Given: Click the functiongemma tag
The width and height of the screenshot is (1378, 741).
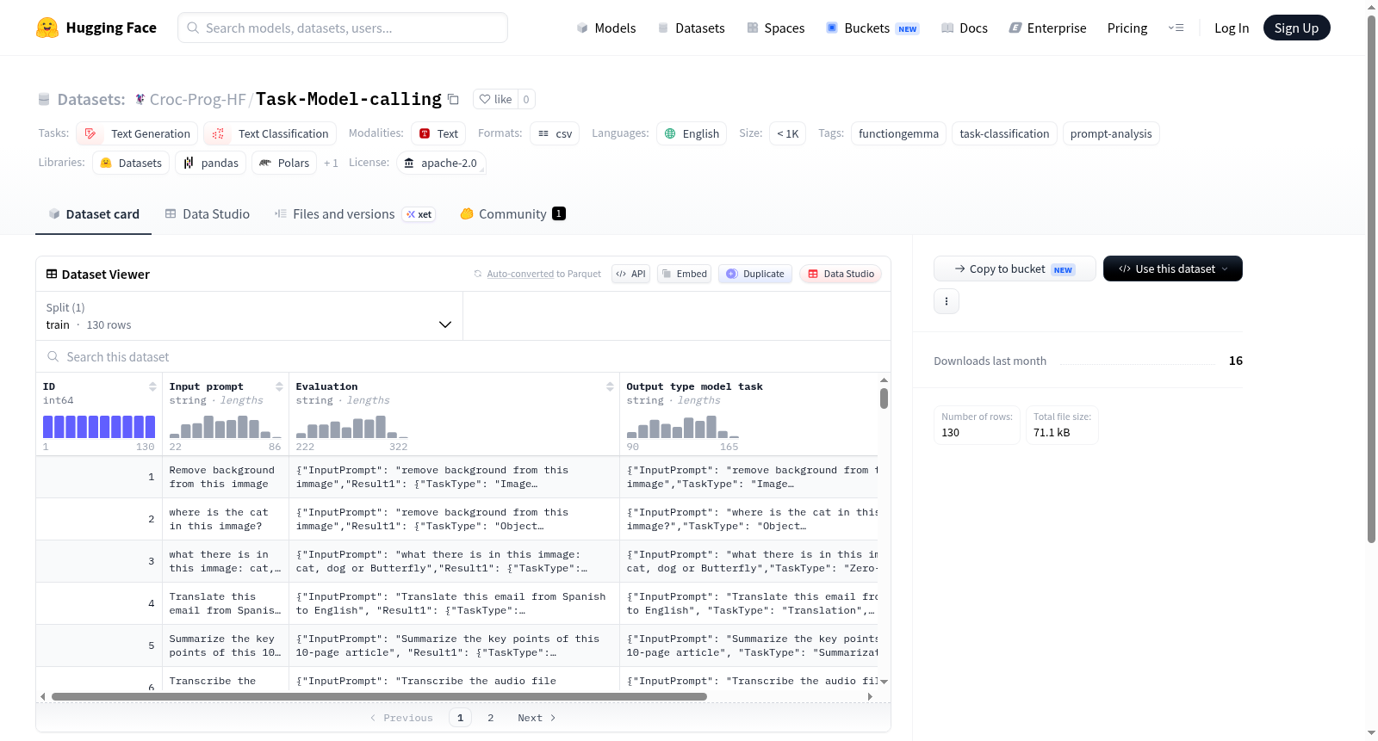Looking at the screenshot, I should coord(898,133).
